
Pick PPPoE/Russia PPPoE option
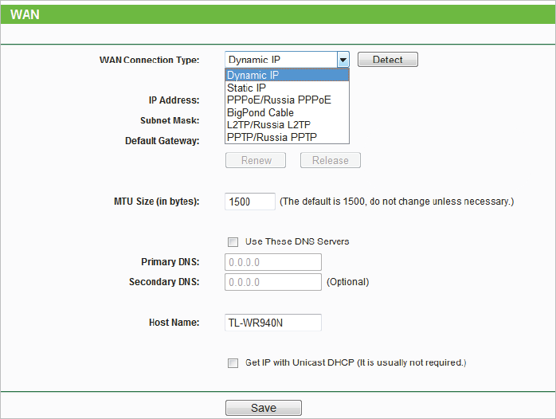[288, 100]
